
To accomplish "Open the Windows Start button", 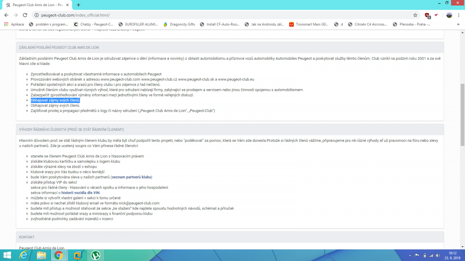I will (x=7, y=255).
